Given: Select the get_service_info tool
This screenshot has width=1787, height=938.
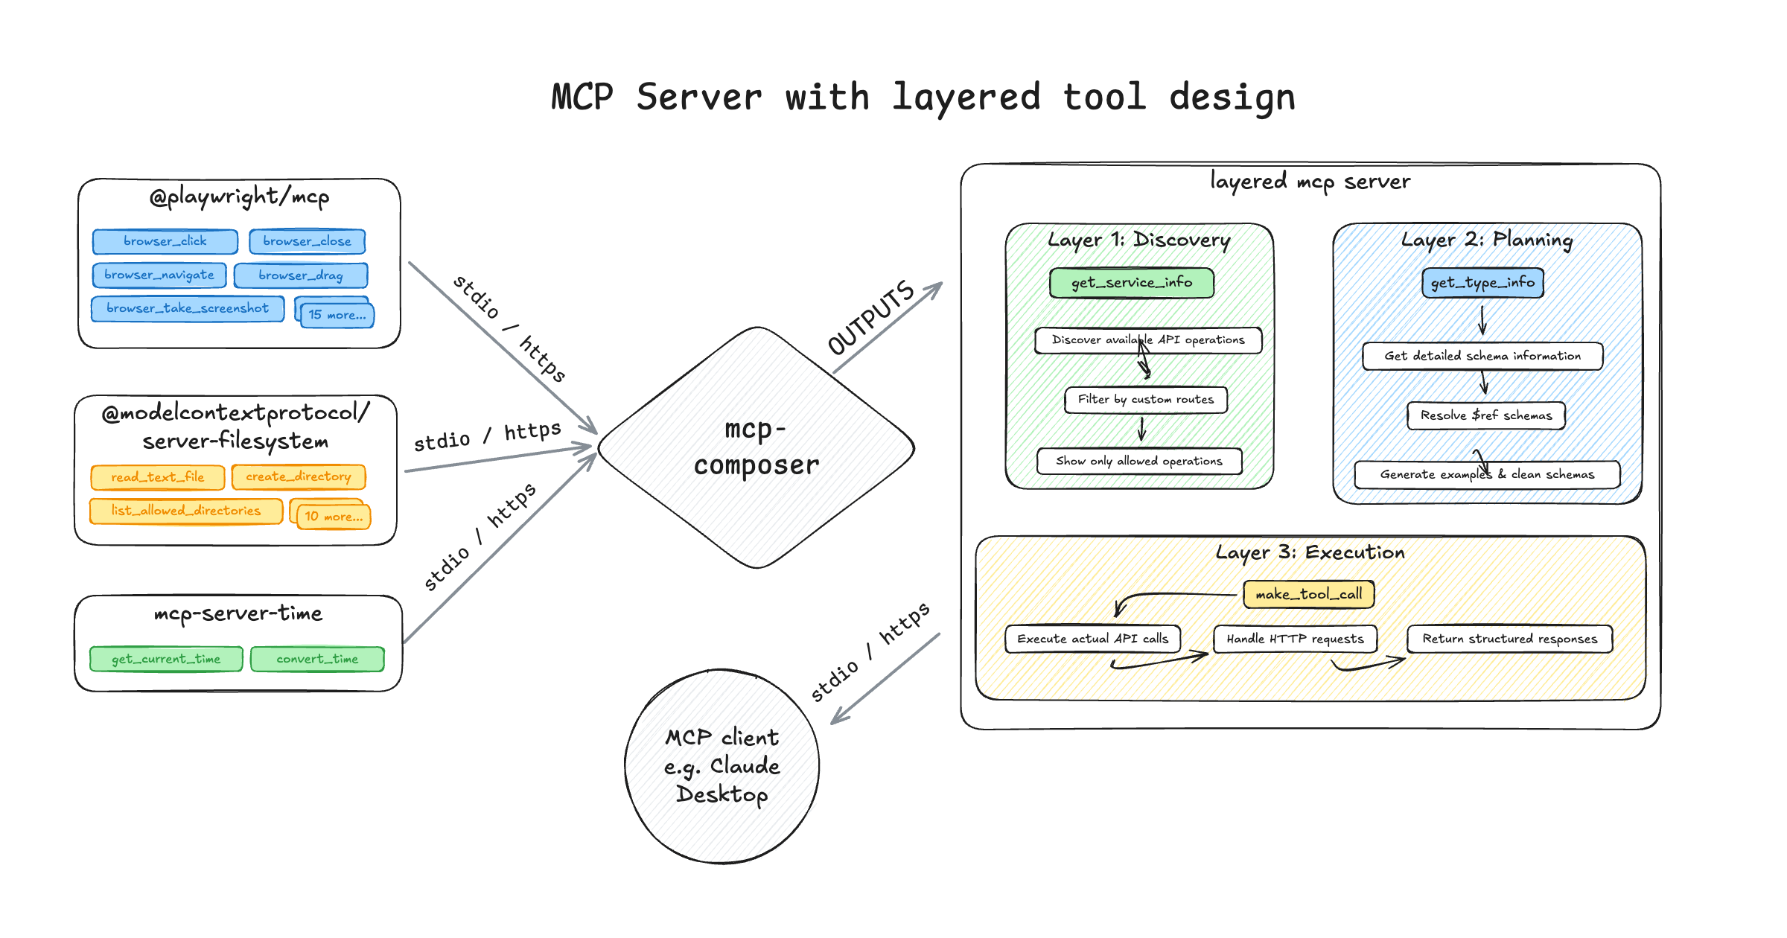Looking at the screenshot, I should tap(1131, 282).
